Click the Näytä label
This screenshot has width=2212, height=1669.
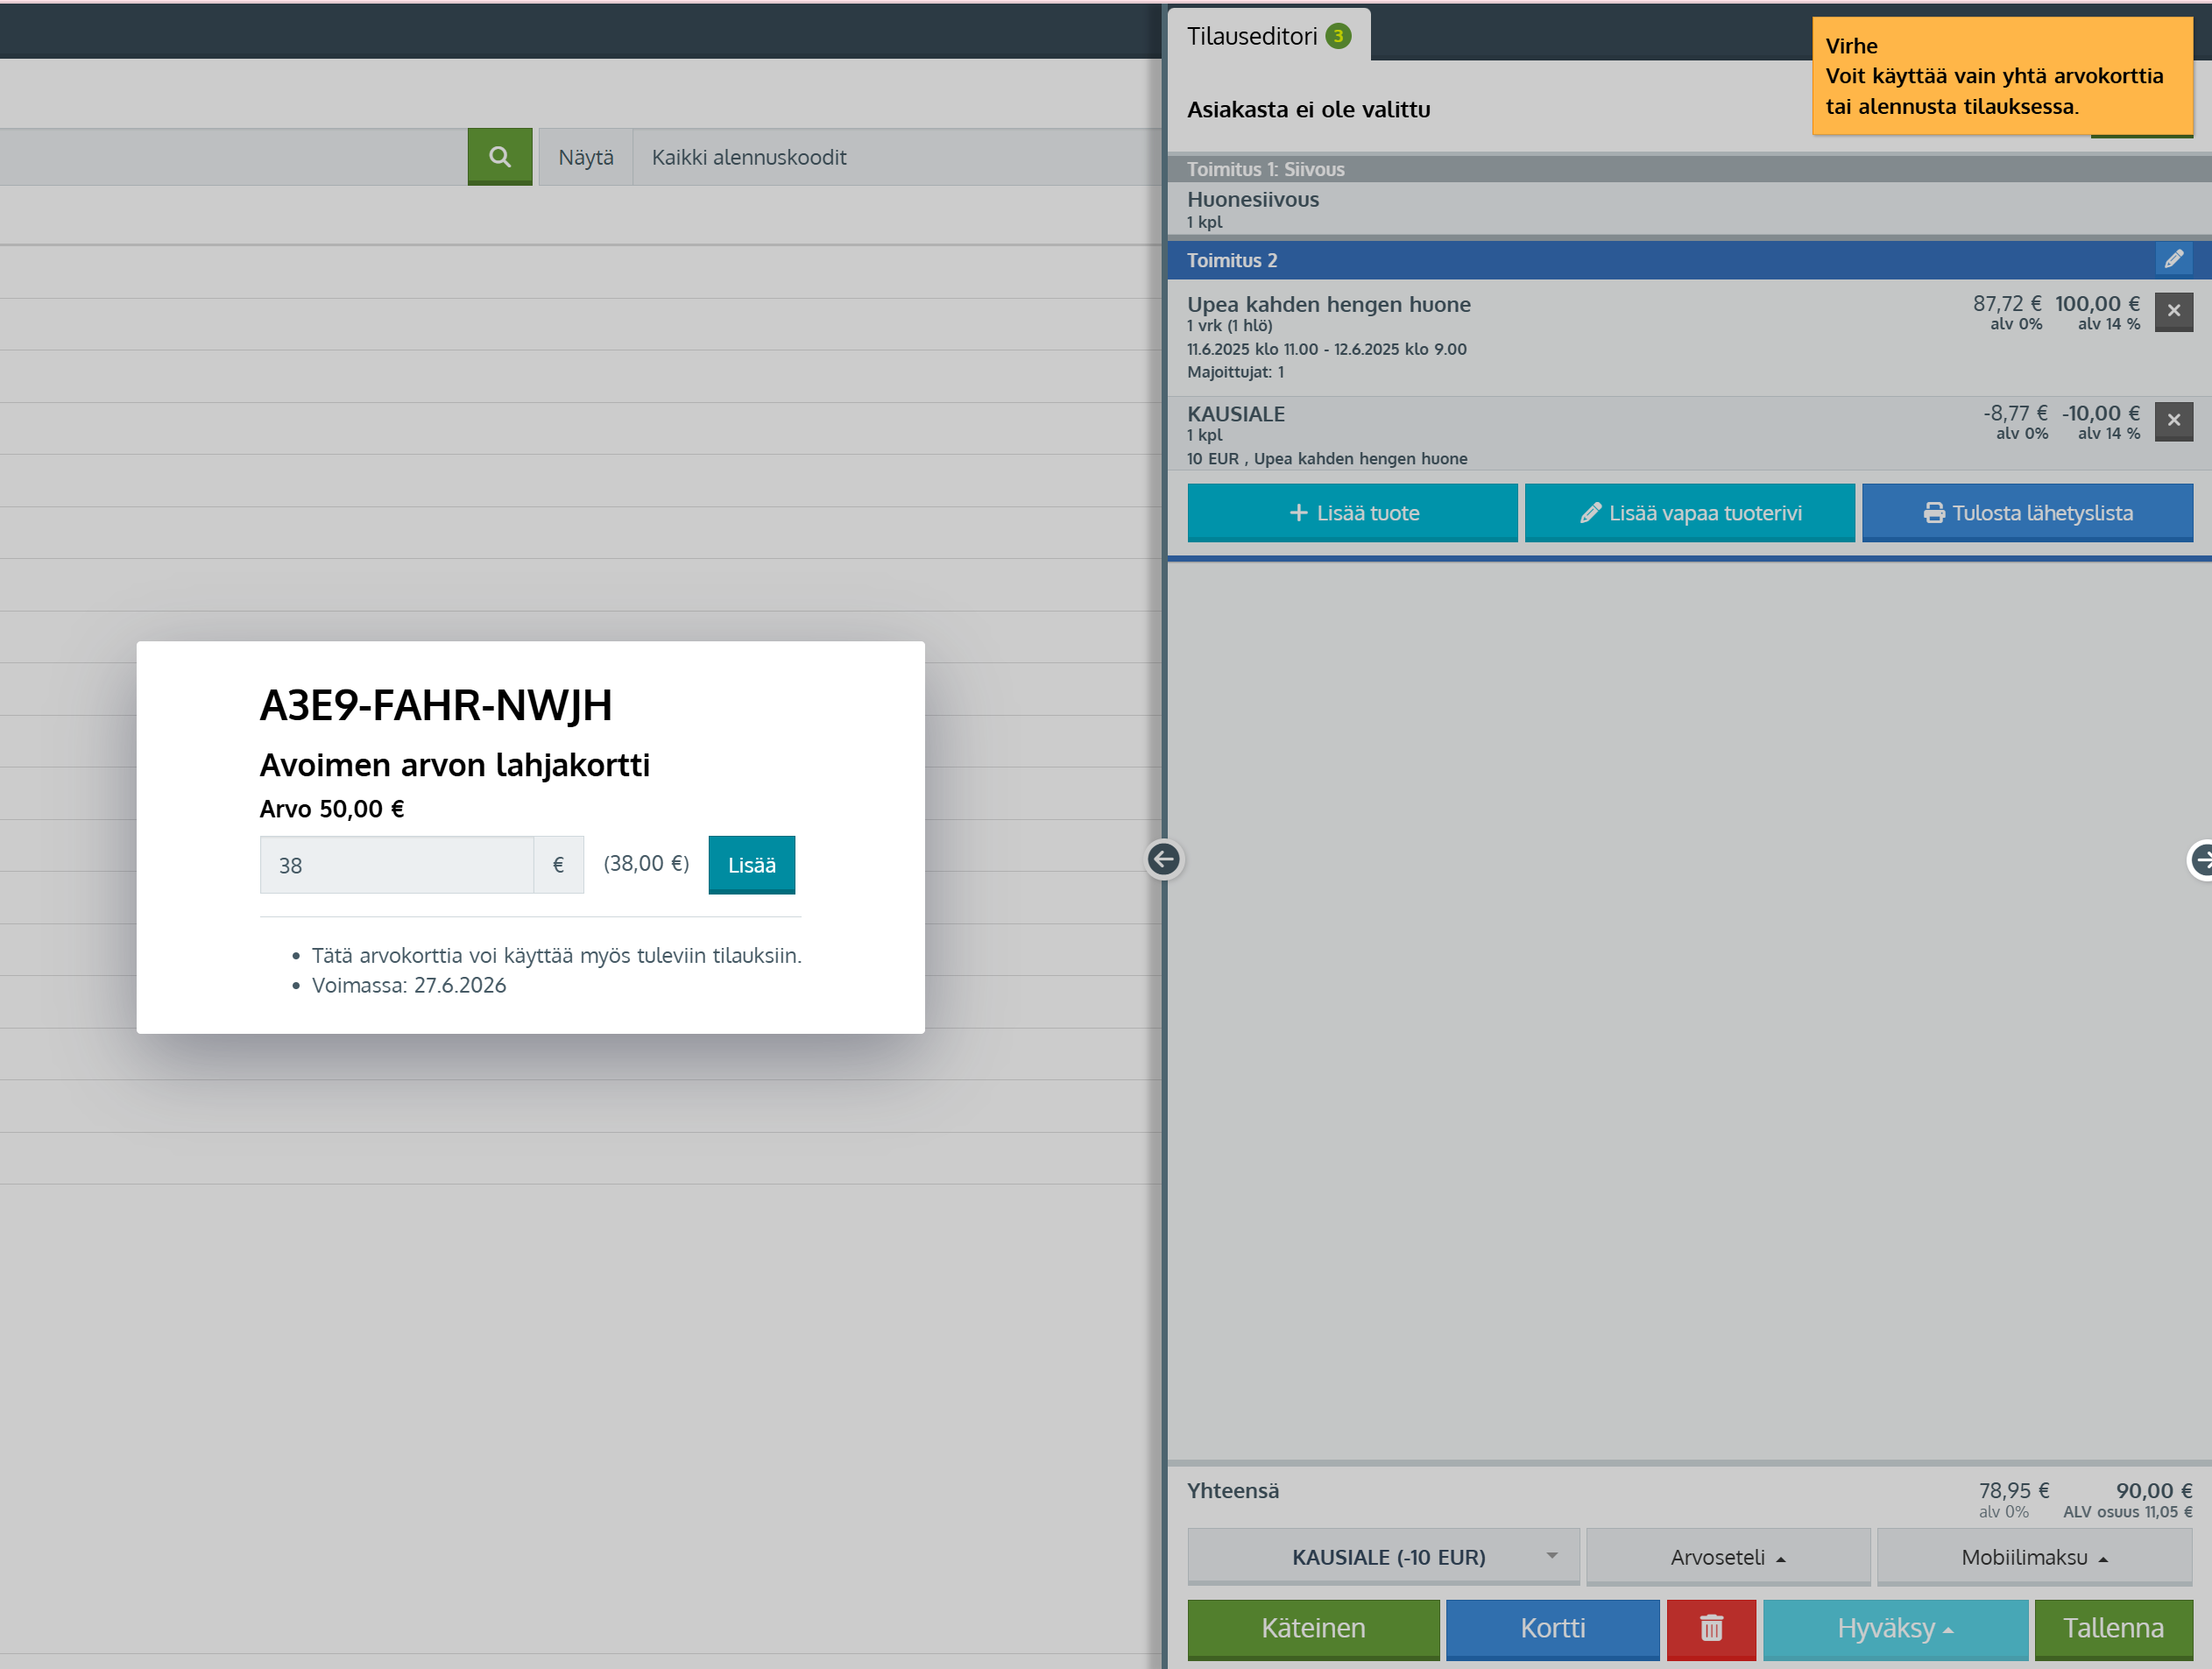(586, 157)
